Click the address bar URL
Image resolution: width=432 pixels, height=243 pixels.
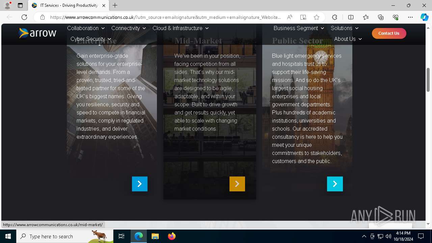tap(165, 17)
